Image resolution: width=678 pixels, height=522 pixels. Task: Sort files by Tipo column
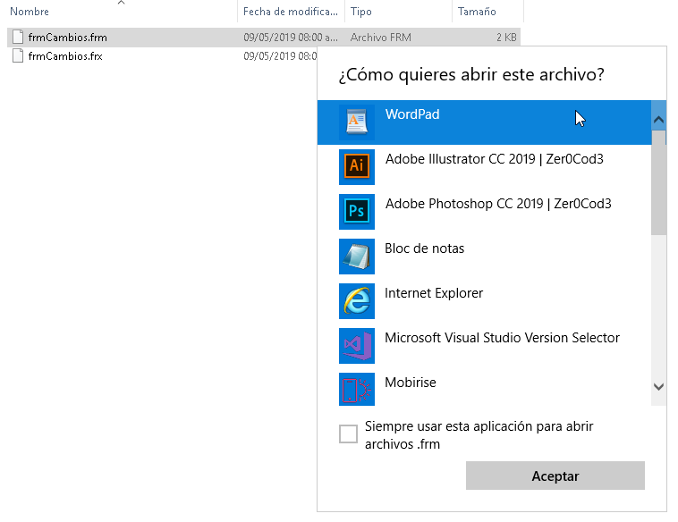click(x=361, y=12)
